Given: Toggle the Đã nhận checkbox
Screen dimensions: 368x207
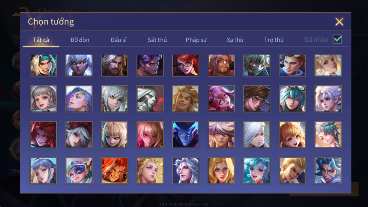Looking at the screenshot, I should (x=337, y=39).
